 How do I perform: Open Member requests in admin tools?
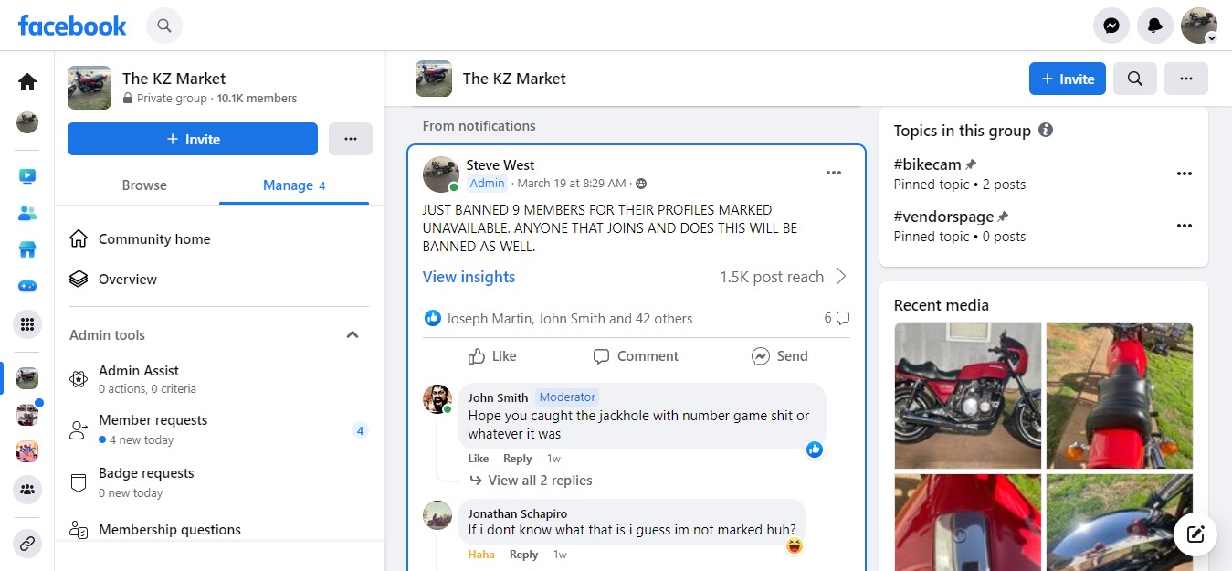tap(153, 420)
